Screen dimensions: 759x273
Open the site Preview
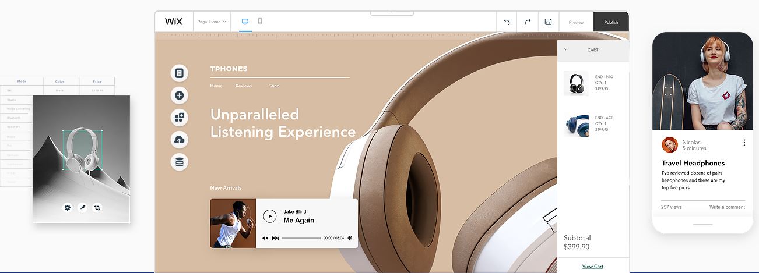pyautogui.click(x=576, y=22)
